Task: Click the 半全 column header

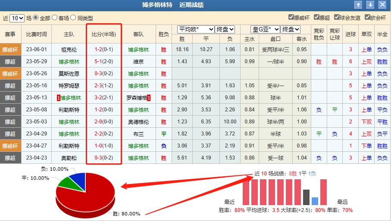Action: click(382, 34)
